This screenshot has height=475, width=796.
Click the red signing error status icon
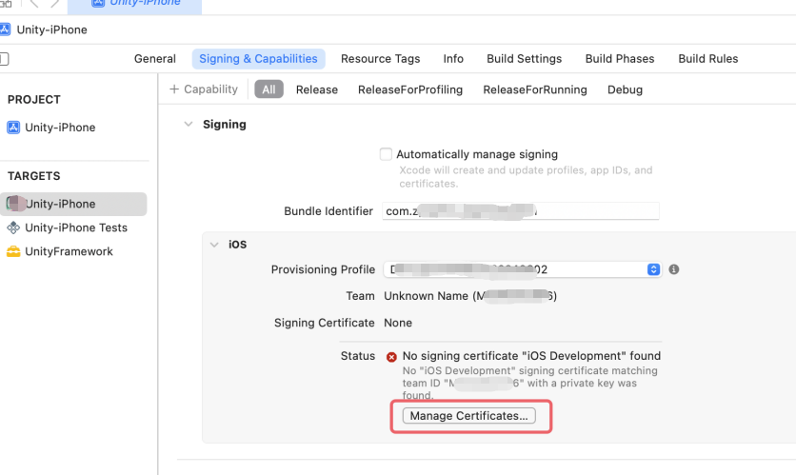coord(391,357)
